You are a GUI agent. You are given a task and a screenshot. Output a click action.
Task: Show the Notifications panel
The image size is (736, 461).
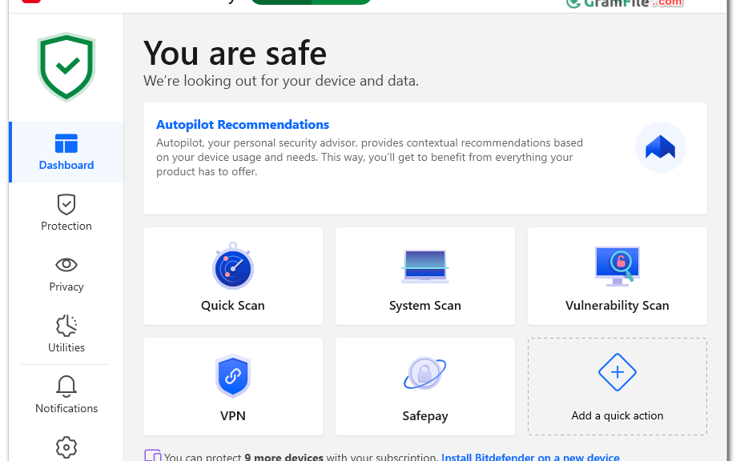click(x=66, y=395)
